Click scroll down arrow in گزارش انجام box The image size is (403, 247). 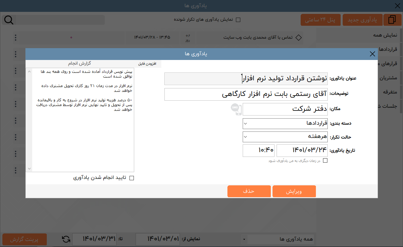pos(29,168)
